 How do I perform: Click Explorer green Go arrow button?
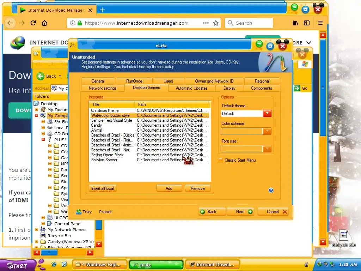click(297, 88)
